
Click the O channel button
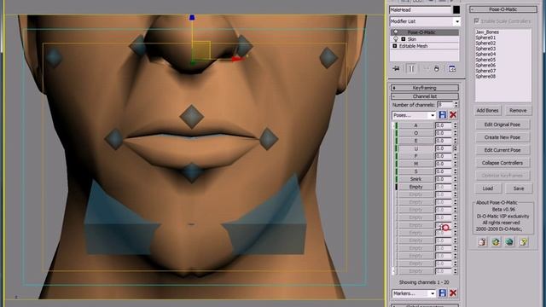point(415,133)
